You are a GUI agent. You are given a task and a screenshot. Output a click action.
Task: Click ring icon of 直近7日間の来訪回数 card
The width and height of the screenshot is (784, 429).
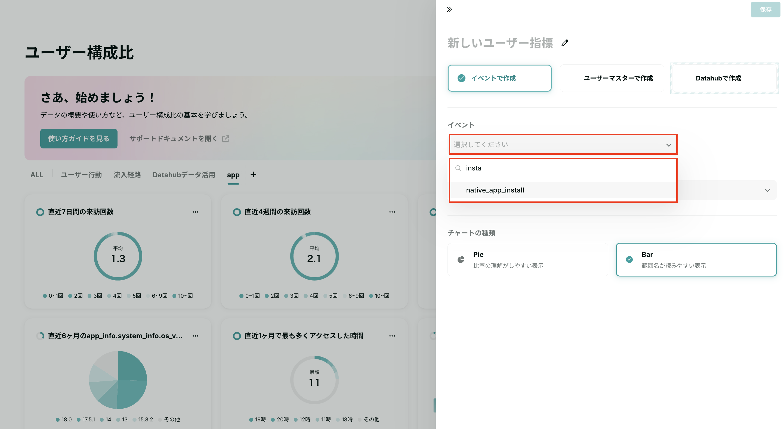coord(40,212)
